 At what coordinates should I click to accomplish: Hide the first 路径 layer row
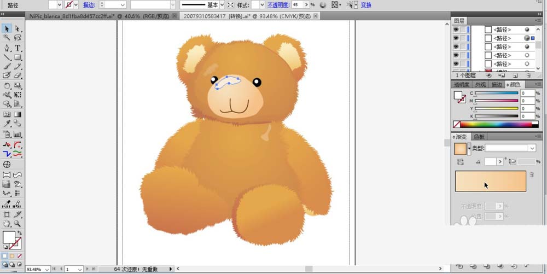coord(456,30)
